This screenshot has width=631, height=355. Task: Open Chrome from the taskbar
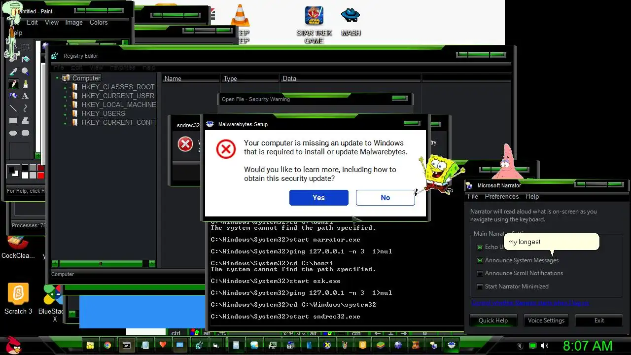(107, 345)
